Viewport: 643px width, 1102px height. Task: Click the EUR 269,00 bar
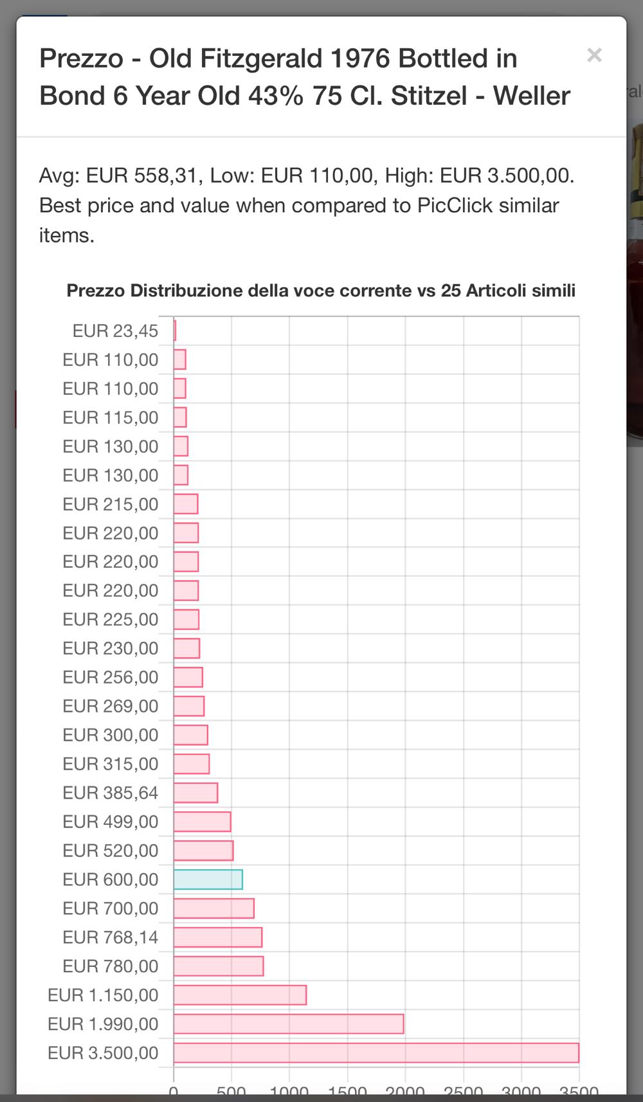pyautogui.click(x=189, y=706)
